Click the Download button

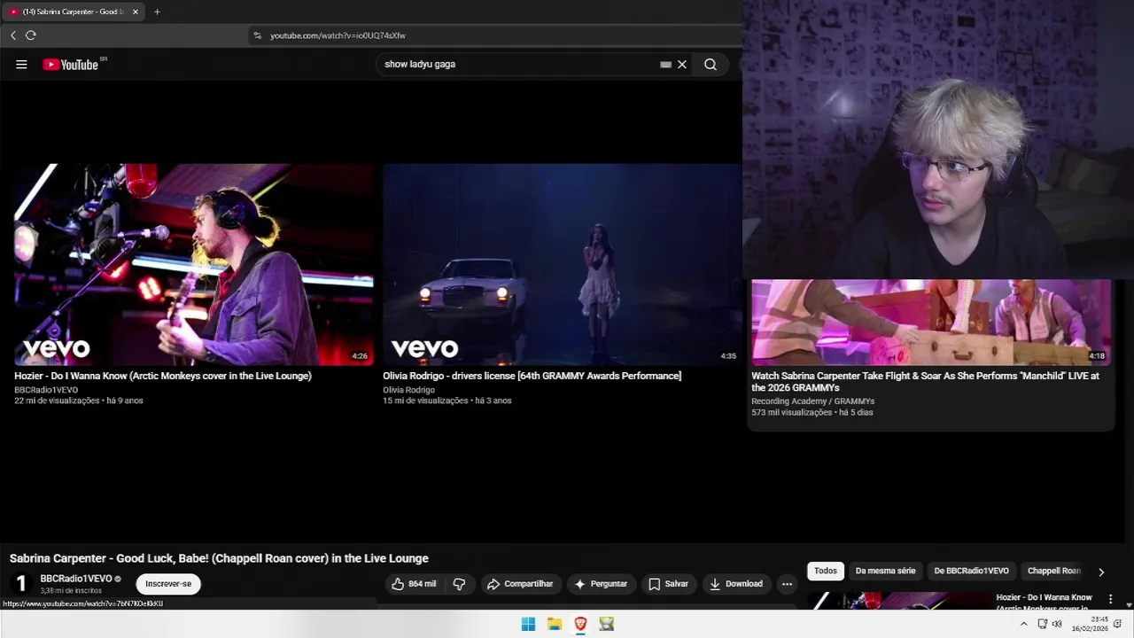(736, 584)
